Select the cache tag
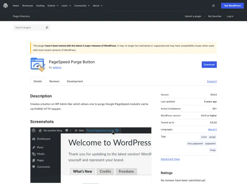The image size is (247, 184). pyautogui.click(x=204, y=137)
